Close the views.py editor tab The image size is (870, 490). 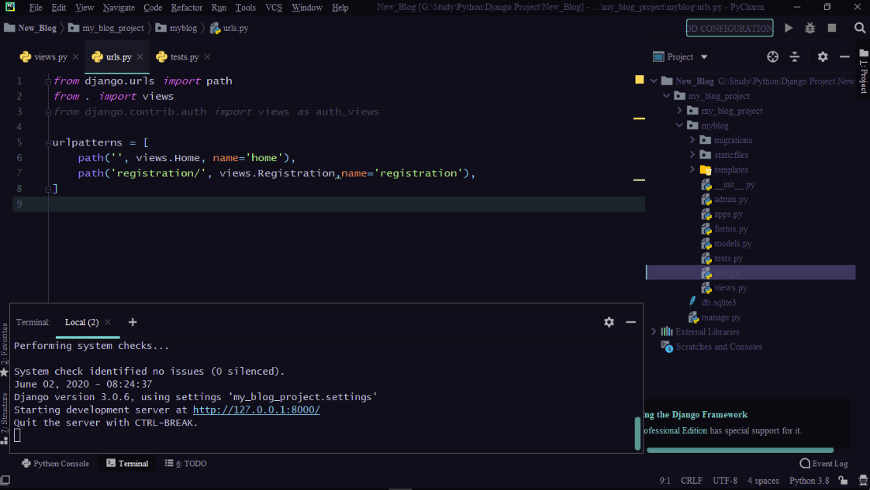[x=75, y=57]
